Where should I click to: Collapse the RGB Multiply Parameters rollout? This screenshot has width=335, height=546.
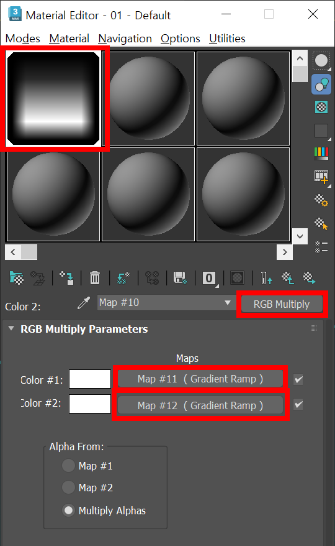11,328
